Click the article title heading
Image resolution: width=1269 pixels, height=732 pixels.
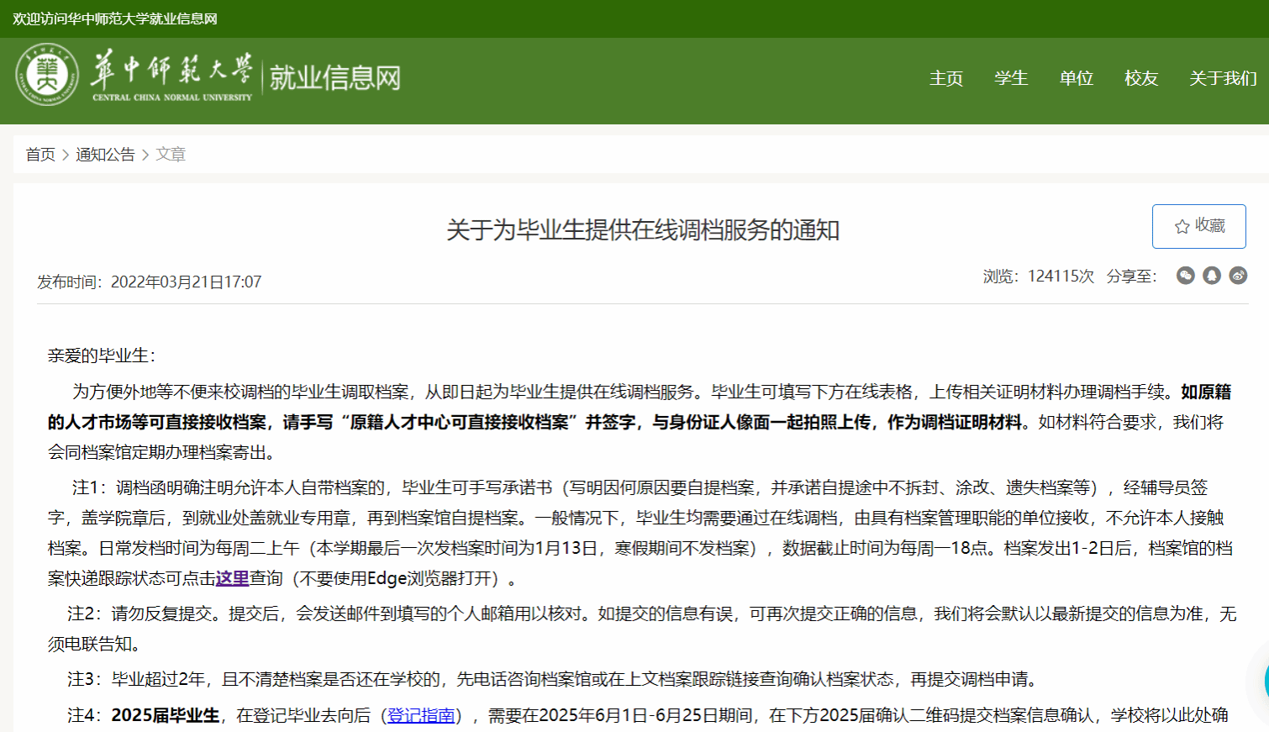point(643,230)
